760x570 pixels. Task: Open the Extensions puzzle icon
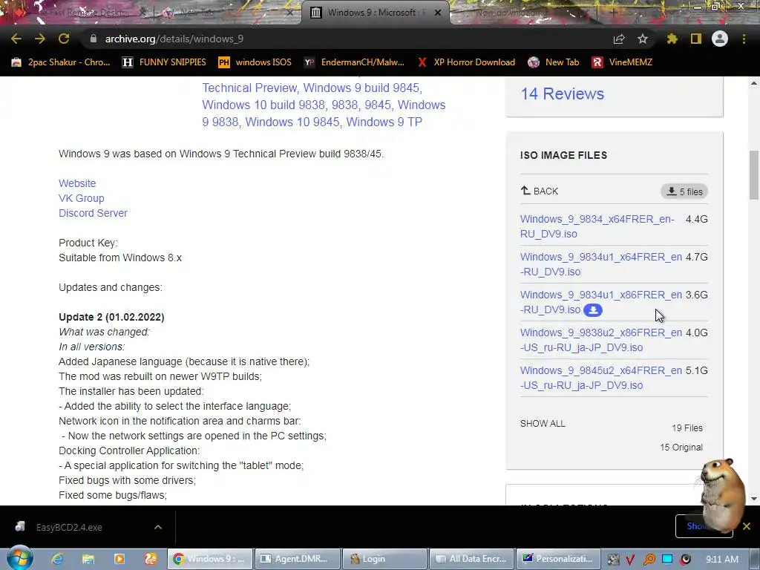(672, 39)
